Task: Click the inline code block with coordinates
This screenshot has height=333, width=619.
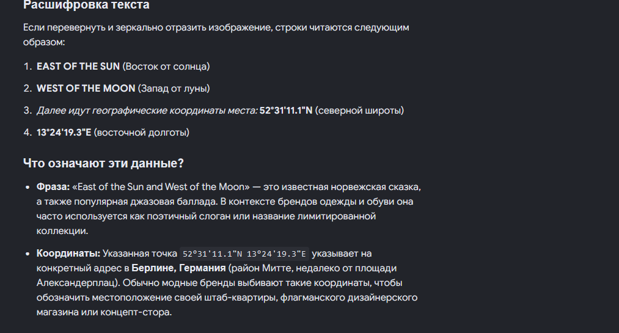Action: (244, 254)
